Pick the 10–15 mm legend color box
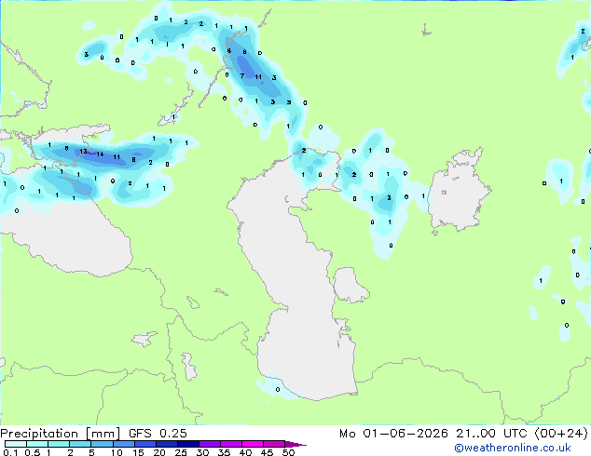 123,444
